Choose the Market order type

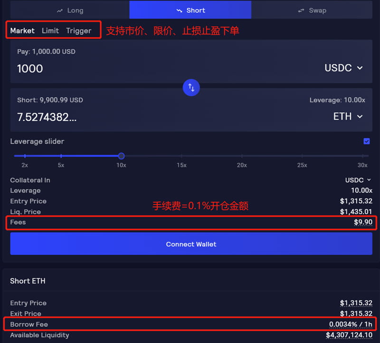[22, 30]
